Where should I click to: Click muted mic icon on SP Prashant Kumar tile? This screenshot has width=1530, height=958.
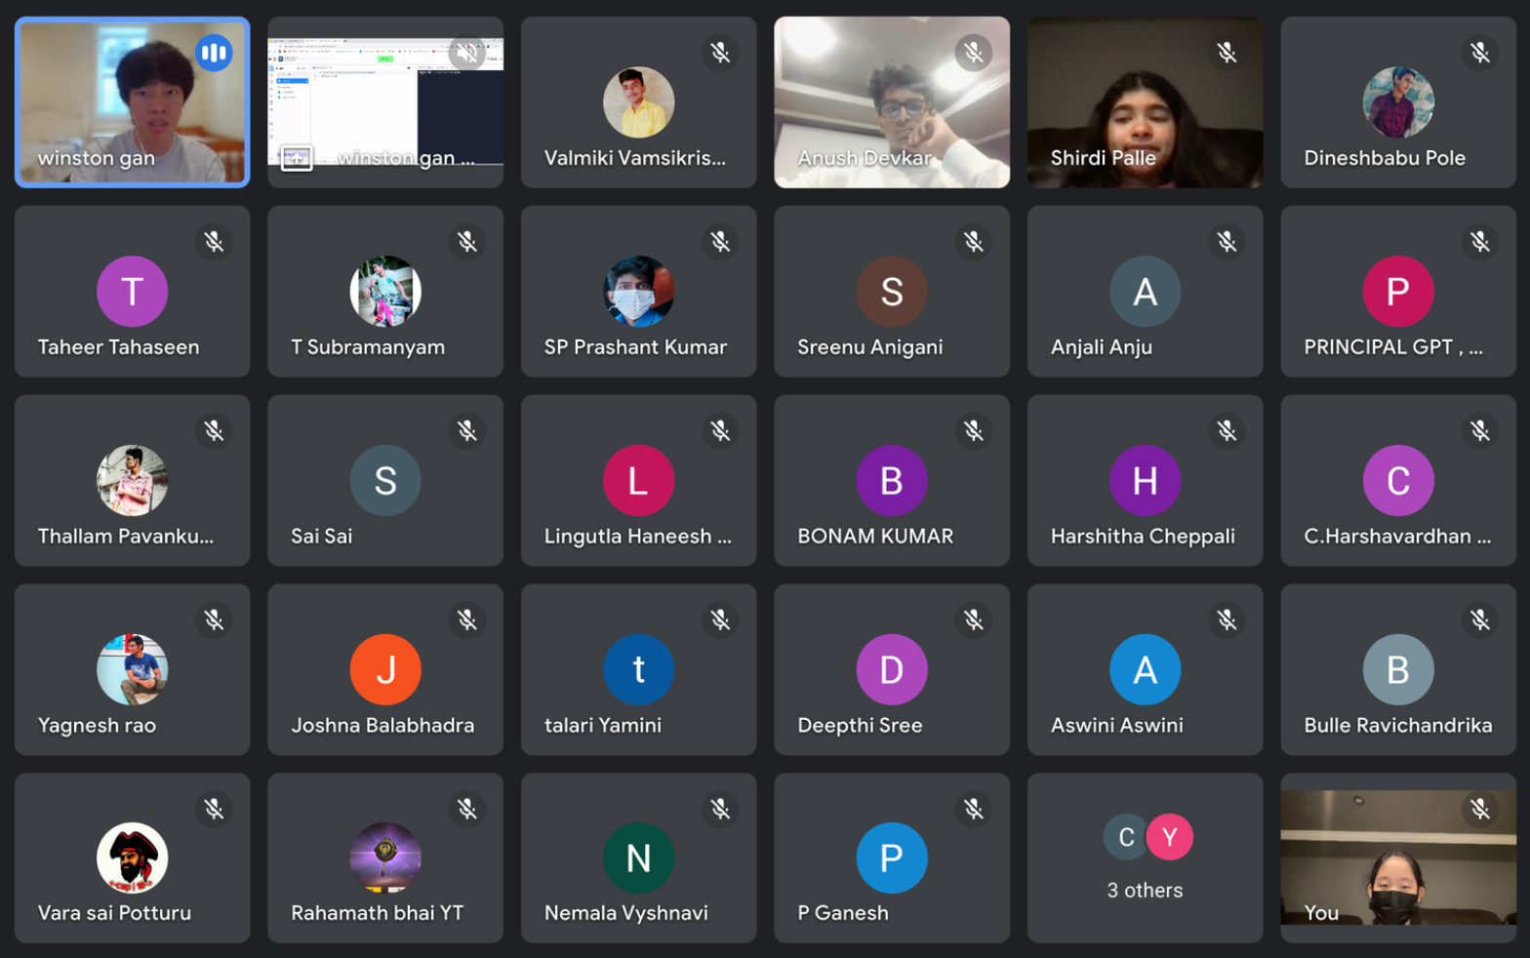point(720,242)
